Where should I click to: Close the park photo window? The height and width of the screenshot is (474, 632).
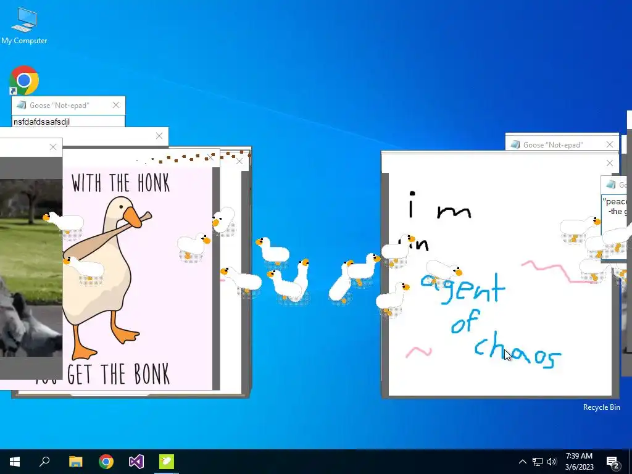[53, 147]
